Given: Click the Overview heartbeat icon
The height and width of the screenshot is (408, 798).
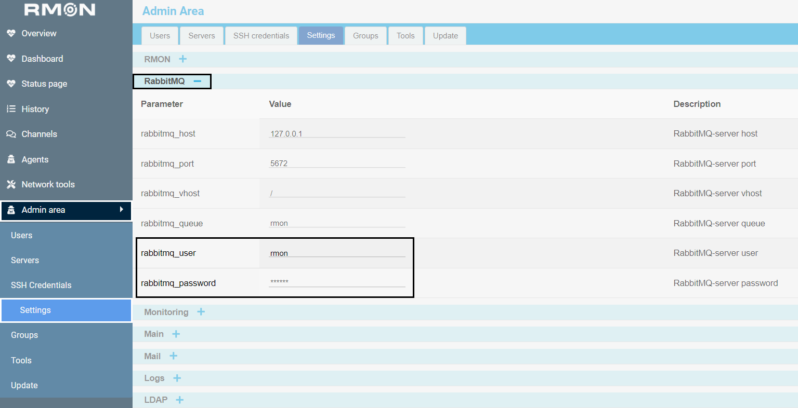Looking at the screenshot, I should point(11,33).
